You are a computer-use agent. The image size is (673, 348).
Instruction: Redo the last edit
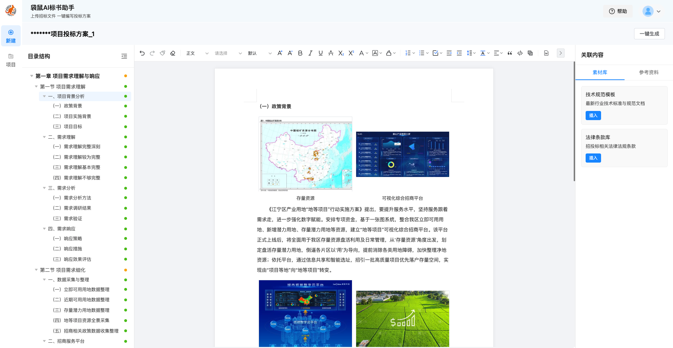coord(152,53)
